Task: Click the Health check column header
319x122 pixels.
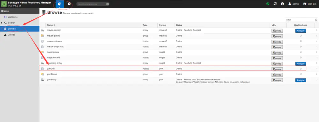Action: (x=300, y=25)
